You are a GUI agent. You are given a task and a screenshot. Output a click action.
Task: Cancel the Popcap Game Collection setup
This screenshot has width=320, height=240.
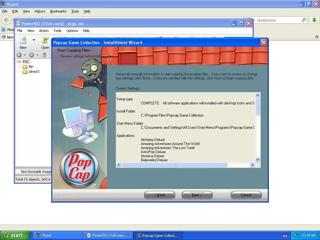click(x=246, y=195)
